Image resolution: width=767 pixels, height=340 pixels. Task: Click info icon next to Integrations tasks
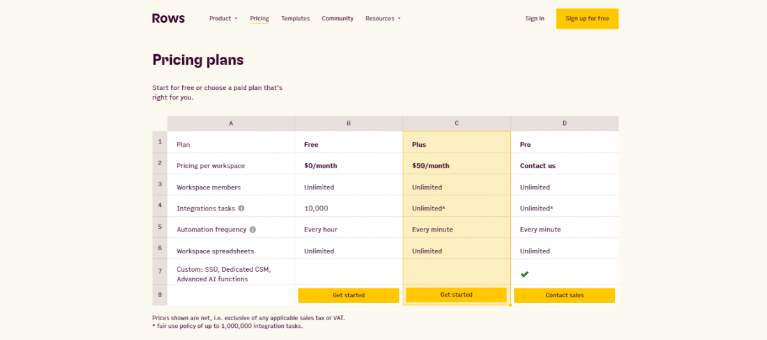(x=241, y=209)
